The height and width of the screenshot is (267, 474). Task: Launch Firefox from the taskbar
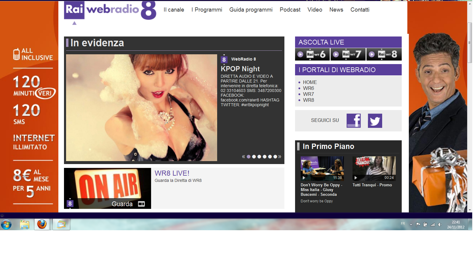pos(42,224)
